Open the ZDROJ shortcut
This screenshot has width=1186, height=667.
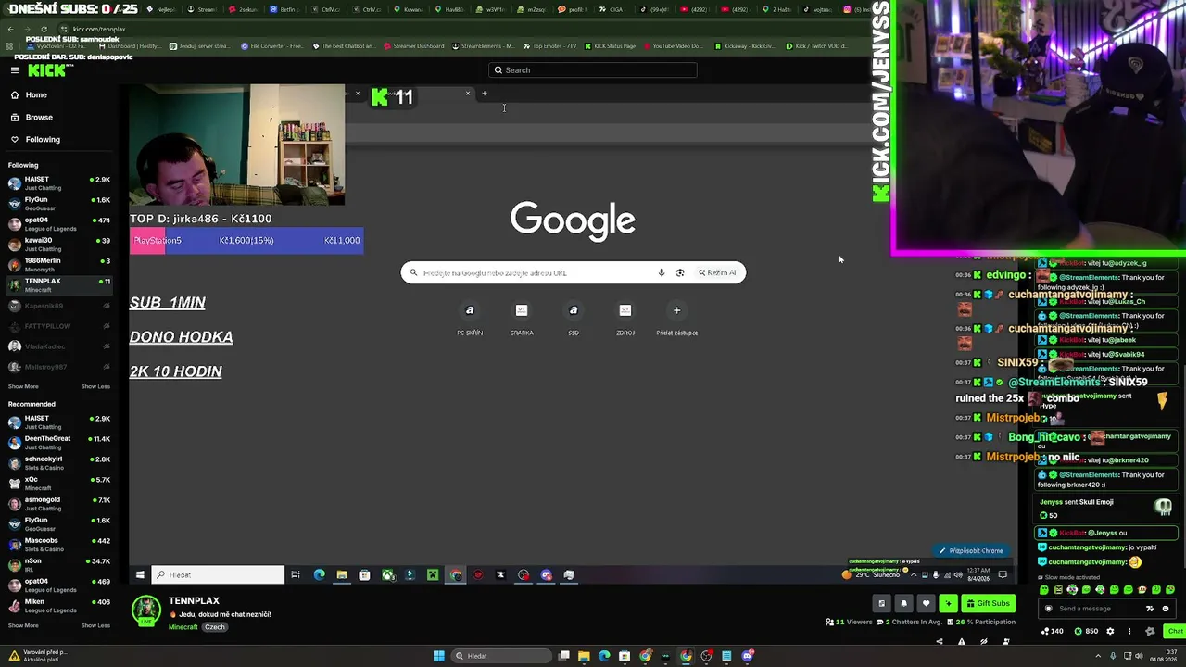pos(625,318)
